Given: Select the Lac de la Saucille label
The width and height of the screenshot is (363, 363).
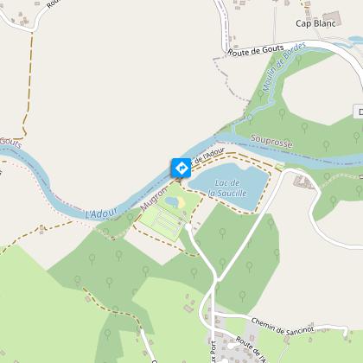Looking at the screenshot, I should [x=227, y=188].
